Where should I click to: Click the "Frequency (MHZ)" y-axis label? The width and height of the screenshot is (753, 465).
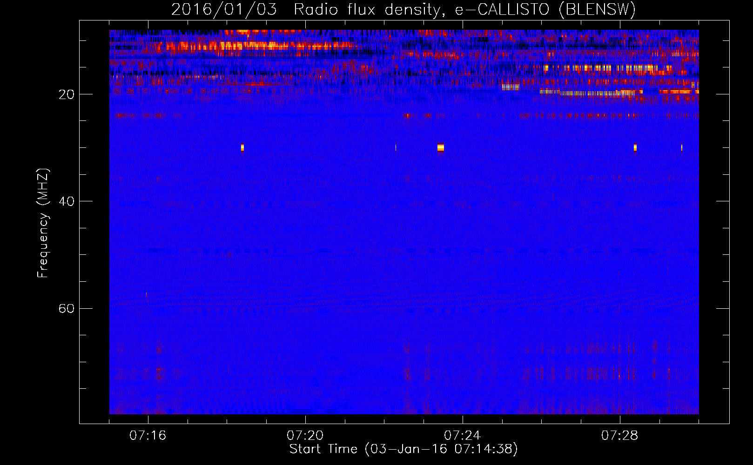click(x=42, y=223)
